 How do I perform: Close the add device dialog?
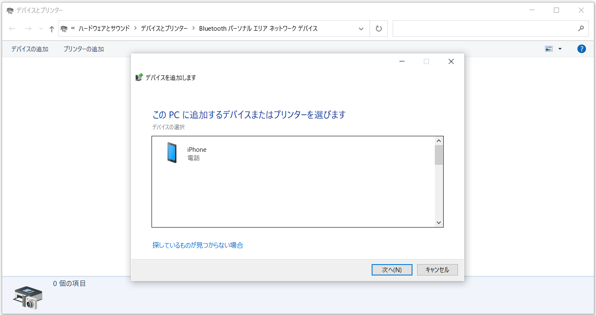451,61
